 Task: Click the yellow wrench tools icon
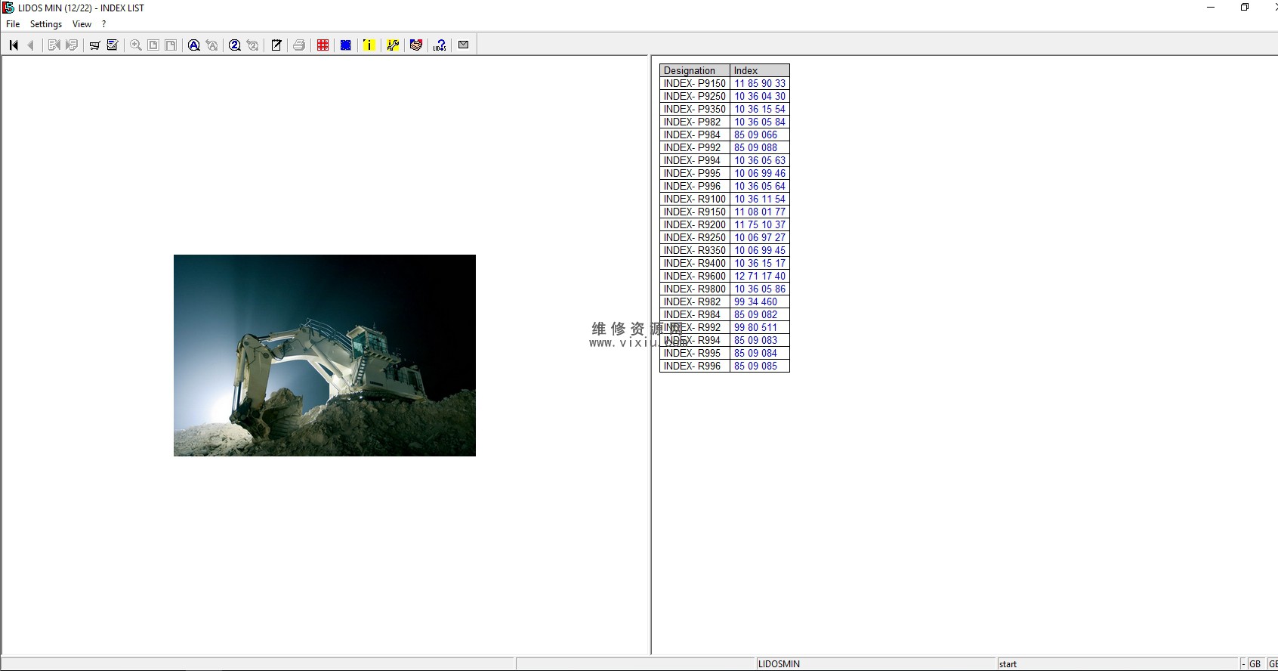point(393,45)
